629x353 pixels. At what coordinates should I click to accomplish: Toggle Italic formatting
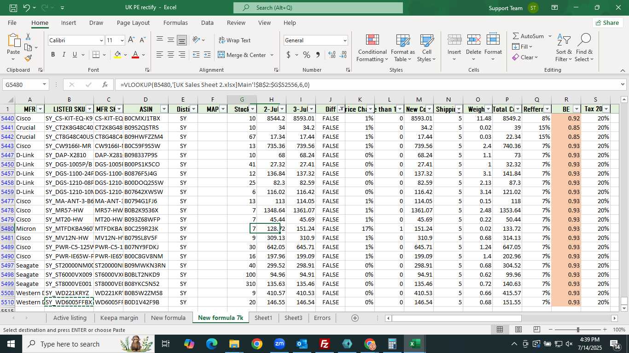[64, 55]
